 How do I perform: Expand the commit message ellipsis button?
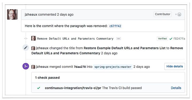point(118,39)
